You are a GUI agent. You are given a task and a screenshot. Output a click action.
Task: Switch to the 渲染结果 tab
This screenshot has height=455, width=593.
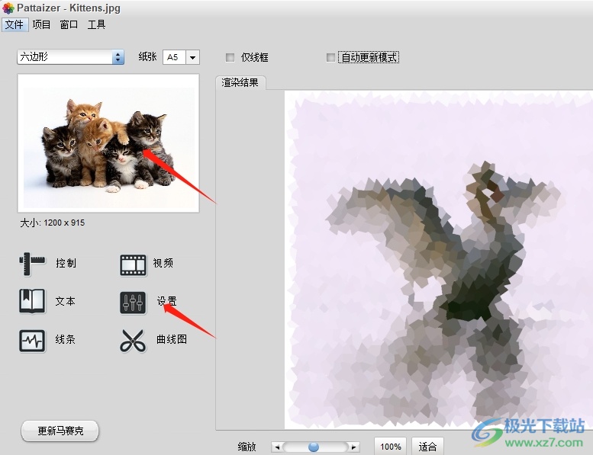[240, 82]
